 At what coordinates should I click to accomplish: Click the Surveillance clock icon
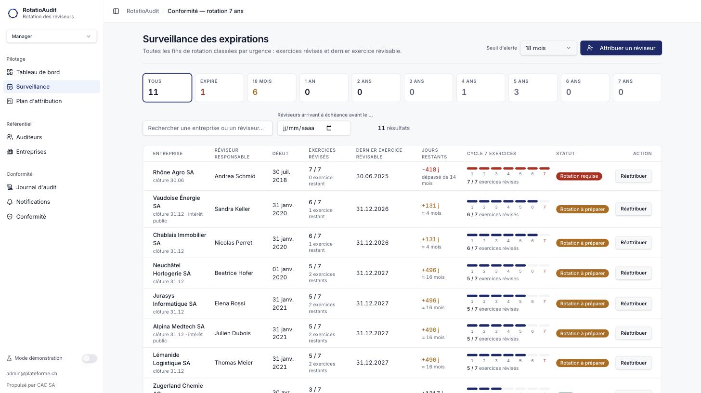click(x=10, y=87)
